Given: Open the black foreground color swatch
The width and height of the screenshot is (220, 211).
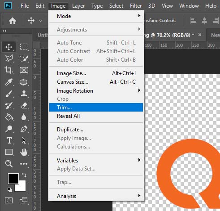Looking at the screenshot, I should click(13, 179).
